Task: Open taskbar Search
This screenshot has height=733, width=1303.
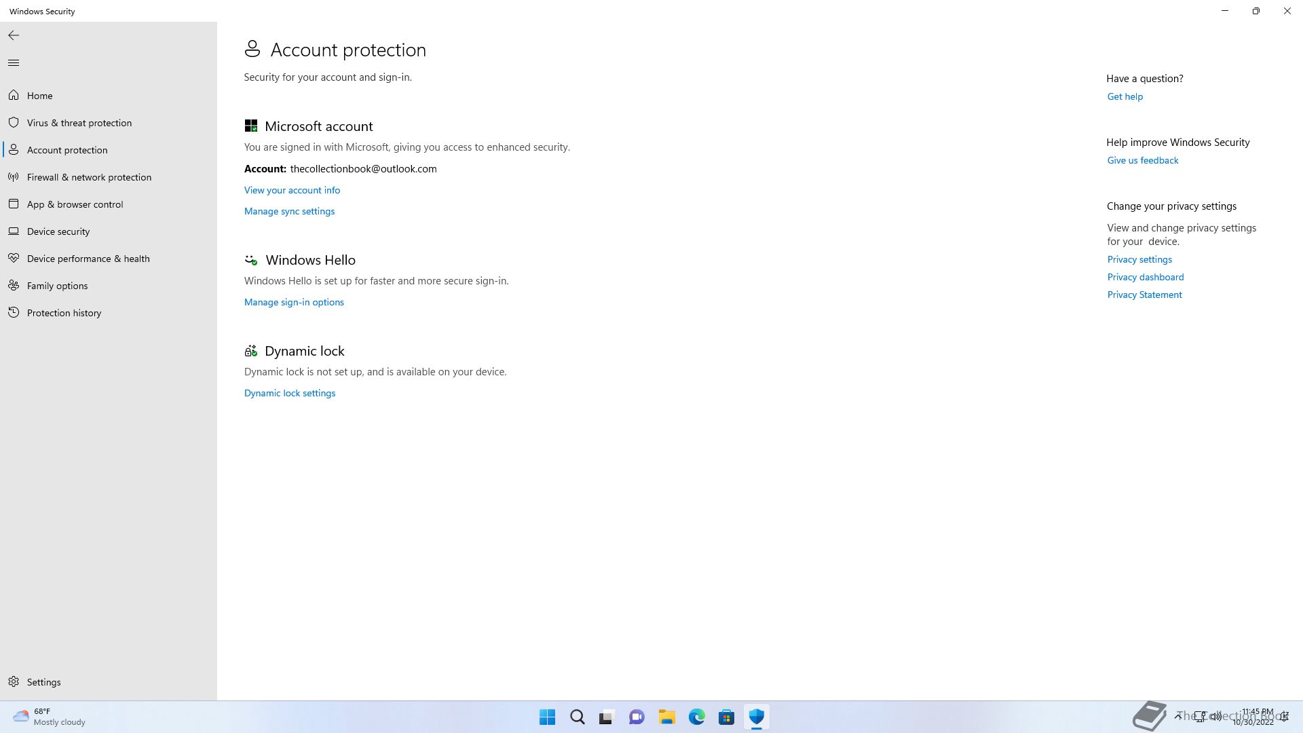Action: 578,717
